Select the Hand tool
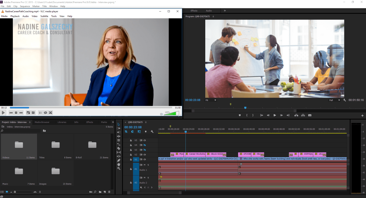366x198 pixels. tap(119, 164)
